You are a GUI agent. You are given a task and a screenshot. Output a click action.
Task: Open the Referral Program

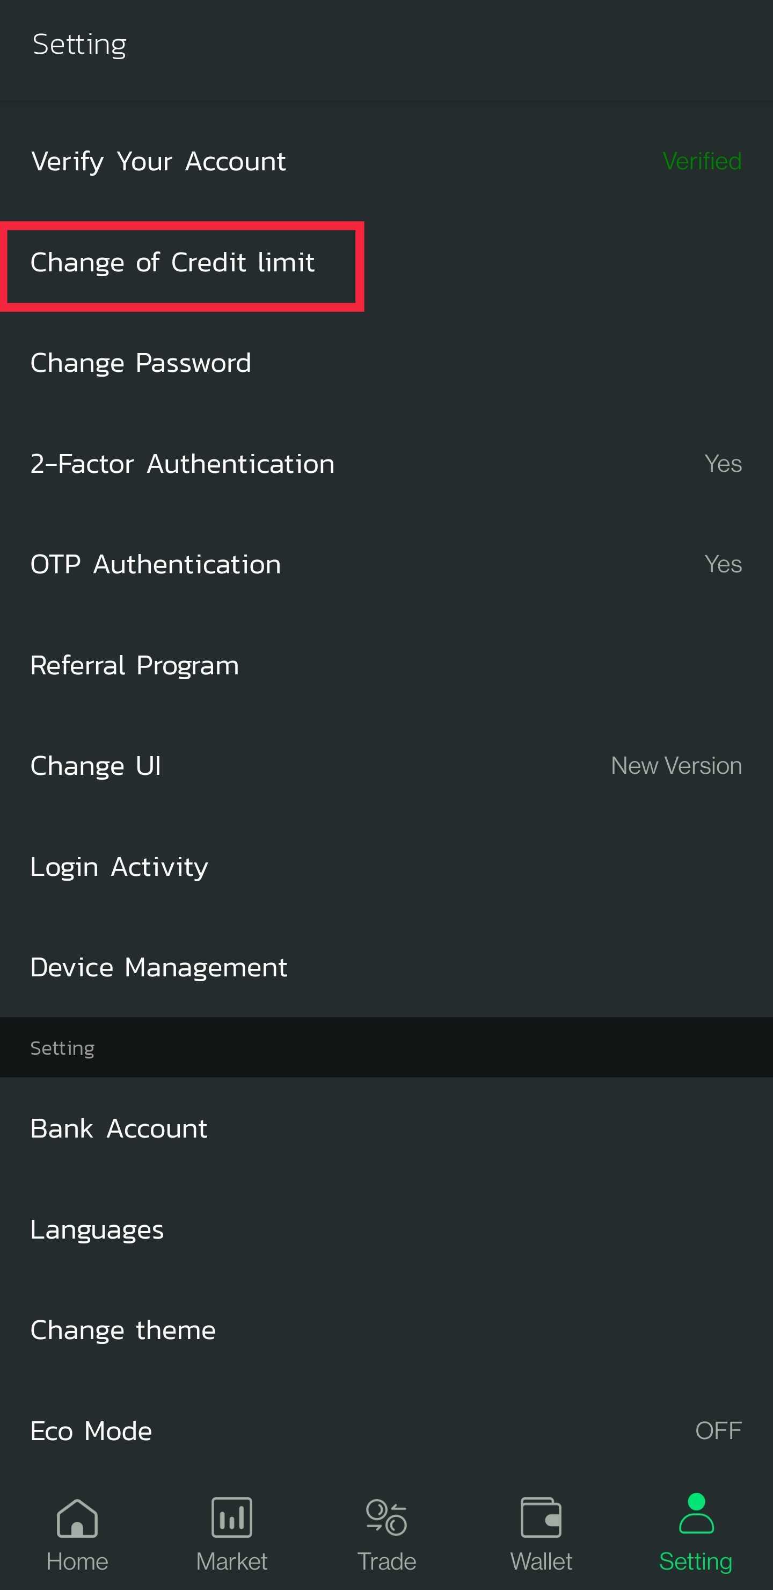click(x=386, y=665)
